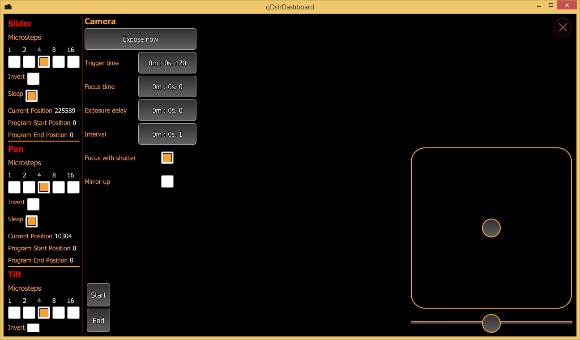Screen dimensions: 580x340
Task: Select Slider microsteps 8
Action: [x=59, y=62]
